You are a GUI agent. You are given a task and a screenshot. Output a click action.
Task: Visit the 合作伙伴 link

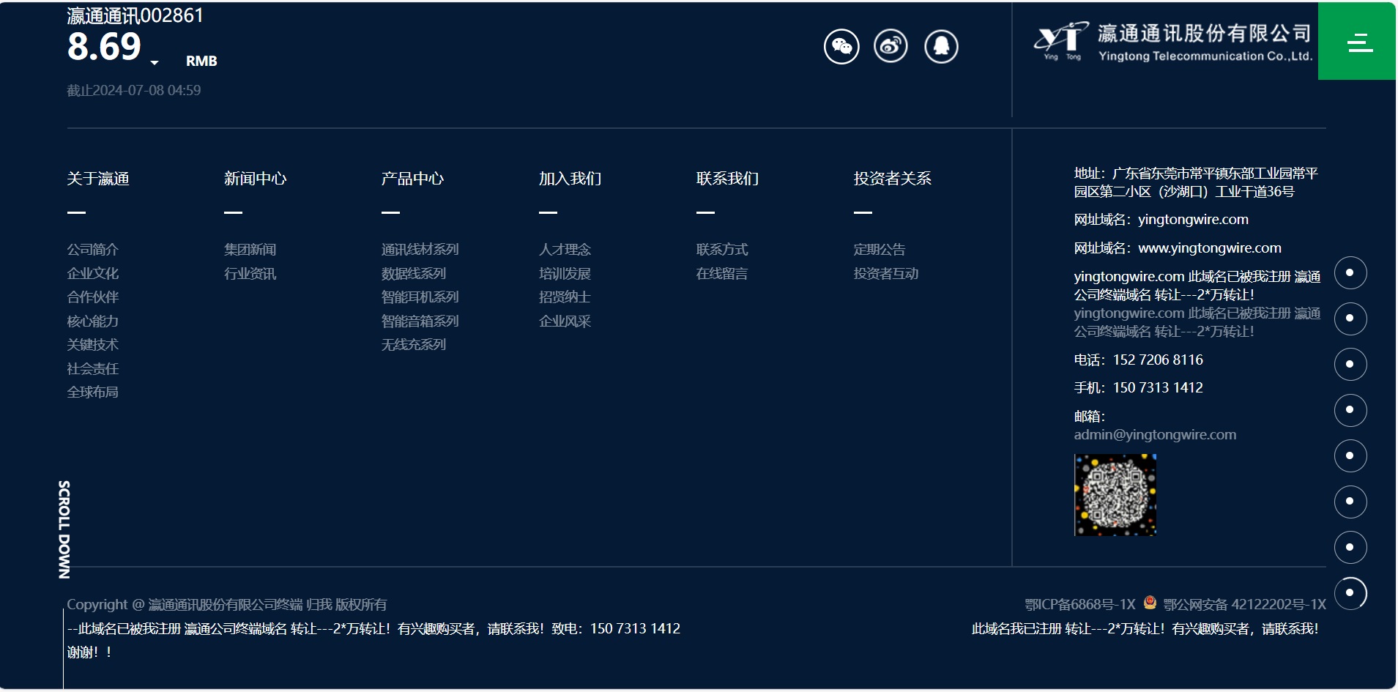pyautogui.click(x=92, y=297)
